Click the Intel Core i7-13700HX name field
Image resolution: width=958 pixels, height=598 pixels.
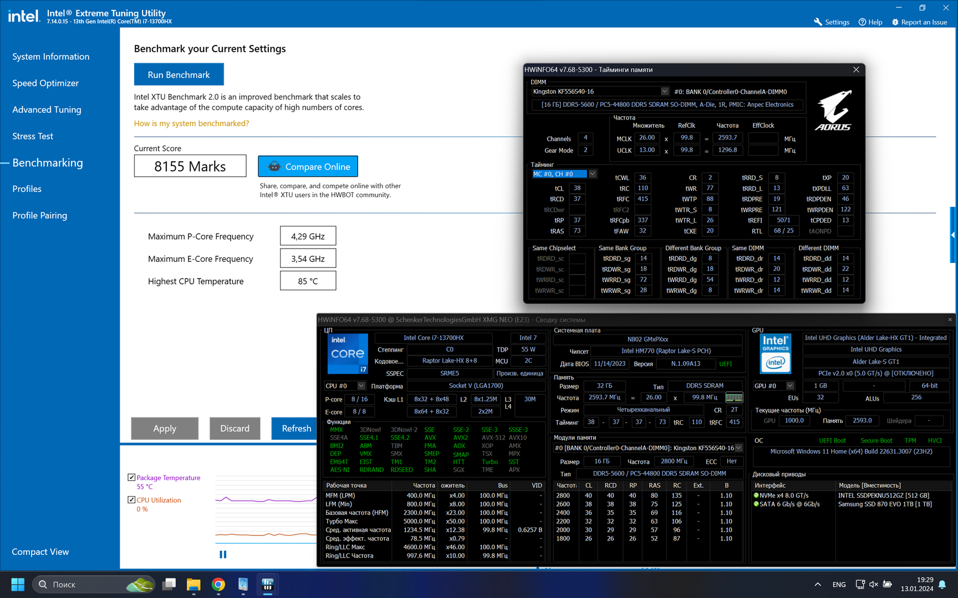434,338
